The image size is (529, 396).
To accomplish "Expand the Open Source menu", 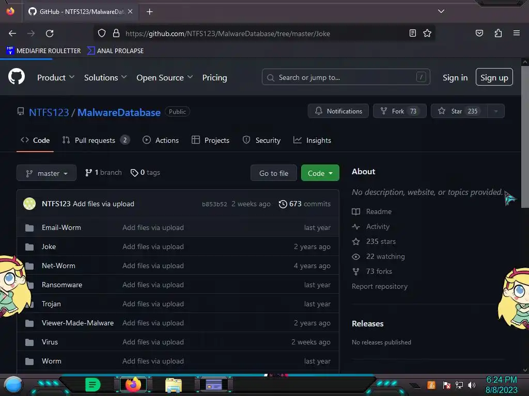I will [x=165, y=77].
